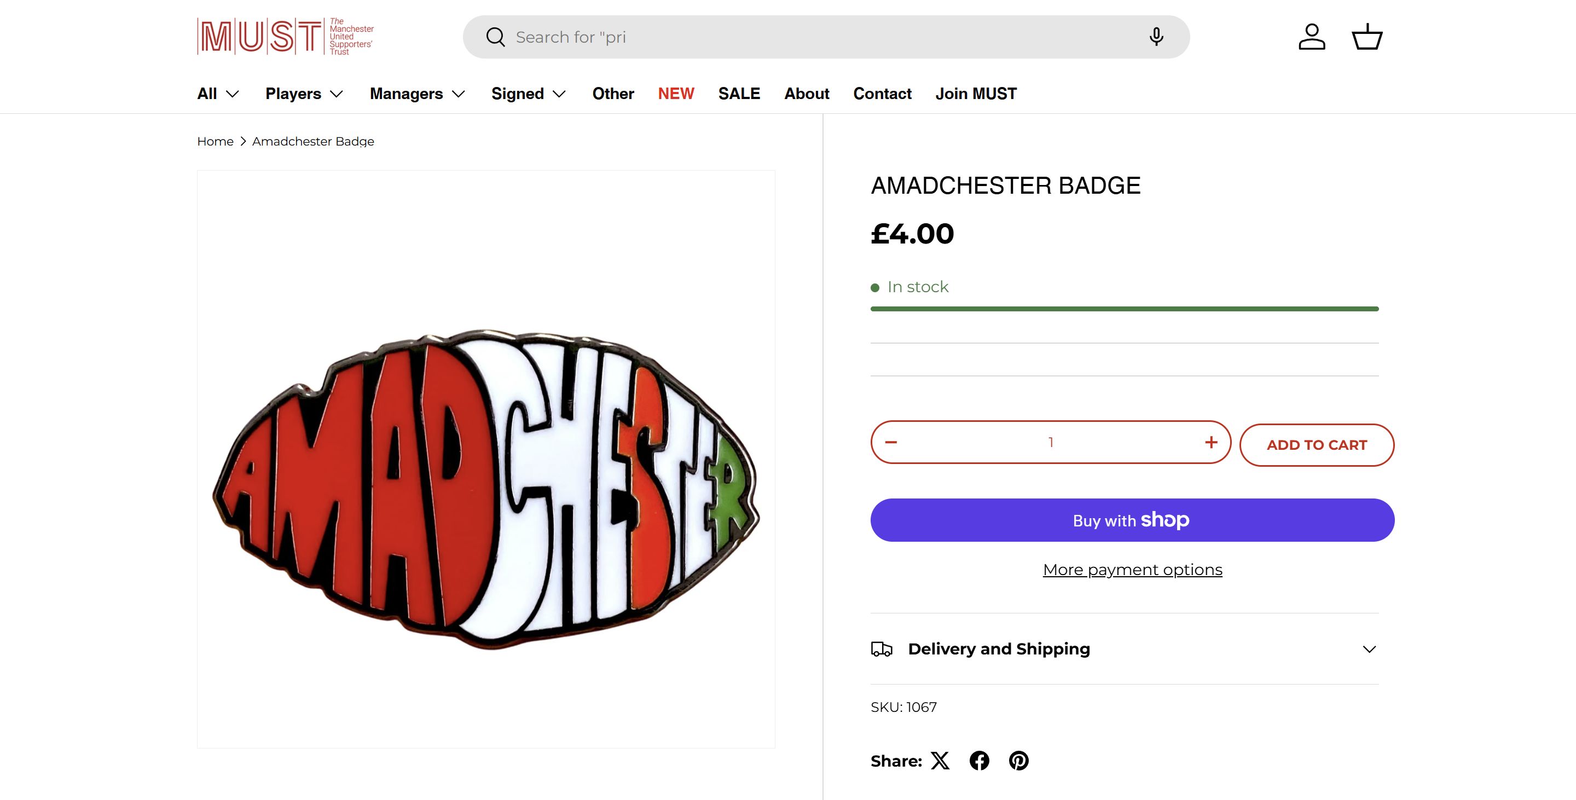Open the Players dropdown menu
1576x800 pixels.
[x=304, y=94]
